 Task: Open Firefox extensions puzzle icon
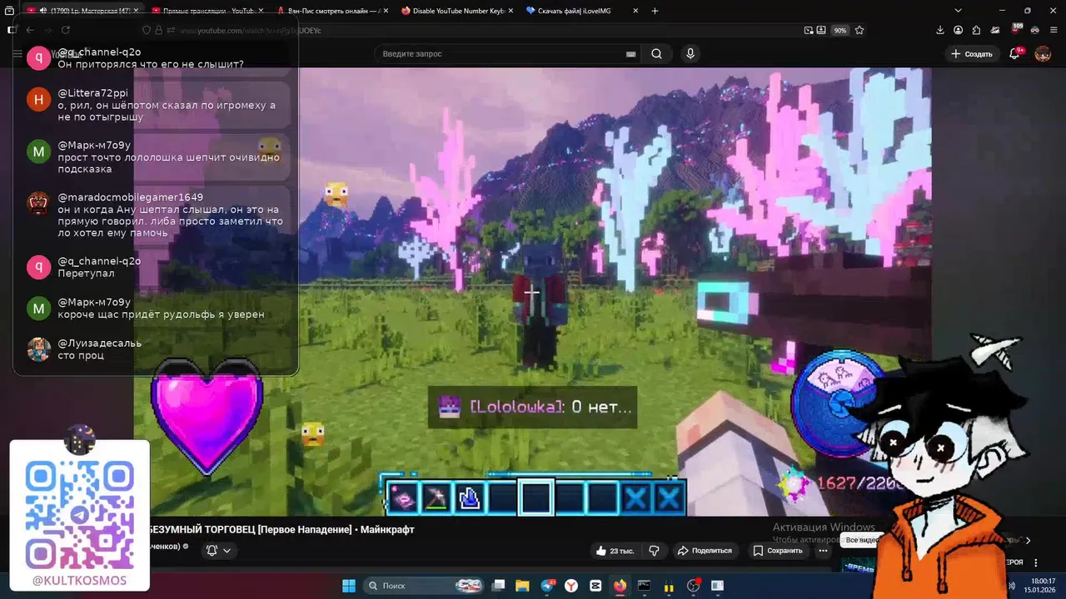point(977,30)
